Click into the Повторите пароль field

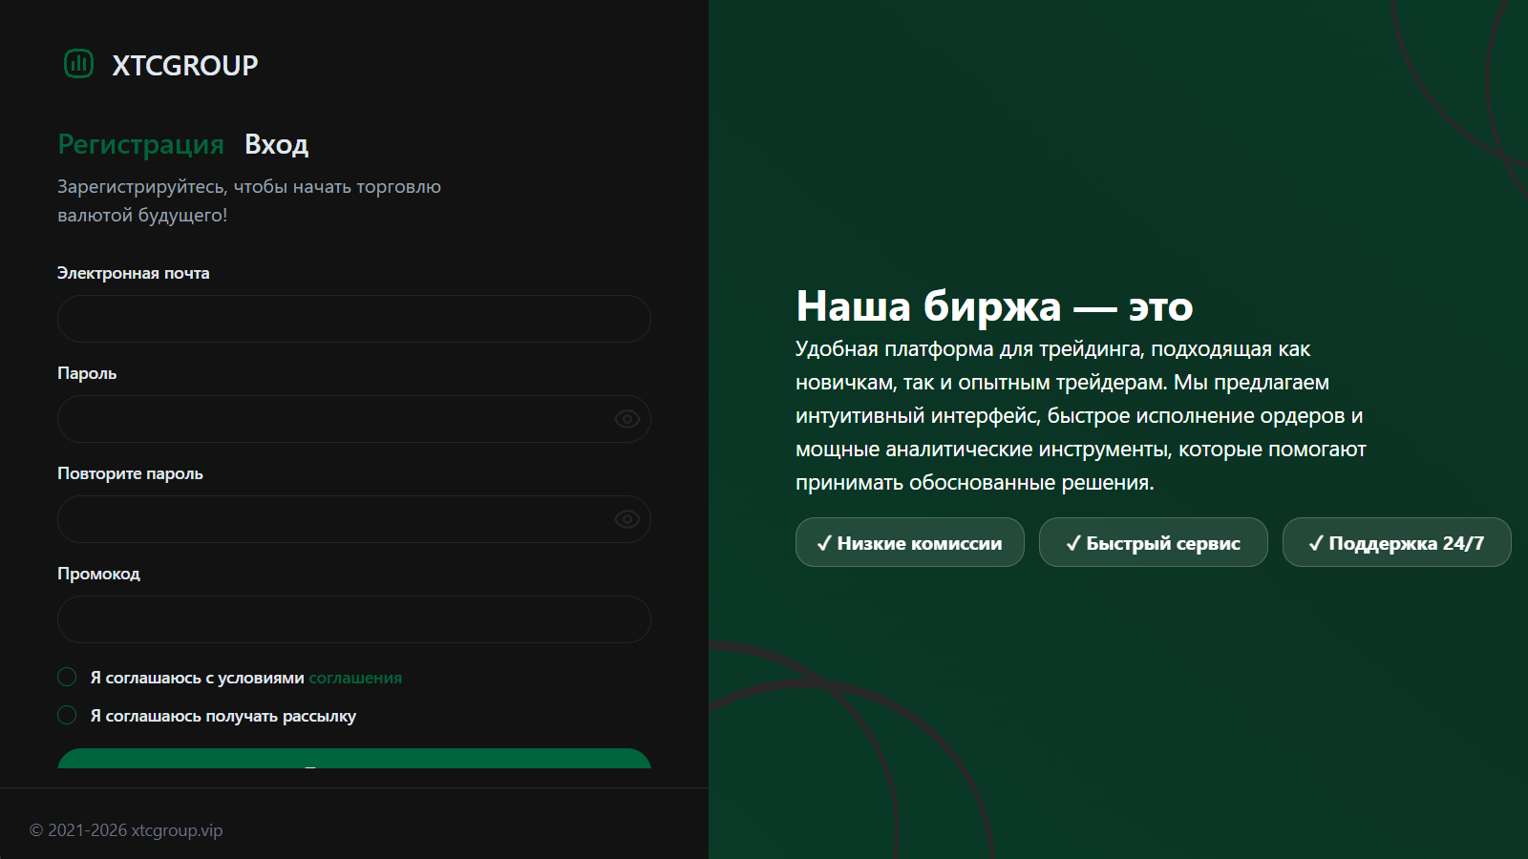(x=354, y=519)
